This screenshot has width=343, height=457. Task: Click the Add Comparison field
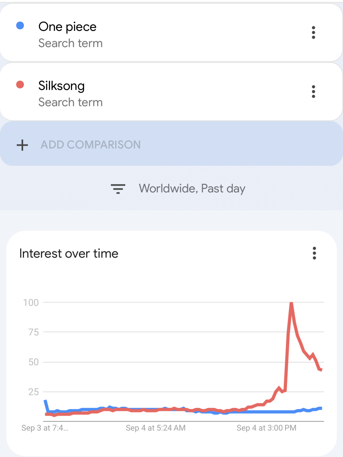pyautogui.click(x=90, y=145)
